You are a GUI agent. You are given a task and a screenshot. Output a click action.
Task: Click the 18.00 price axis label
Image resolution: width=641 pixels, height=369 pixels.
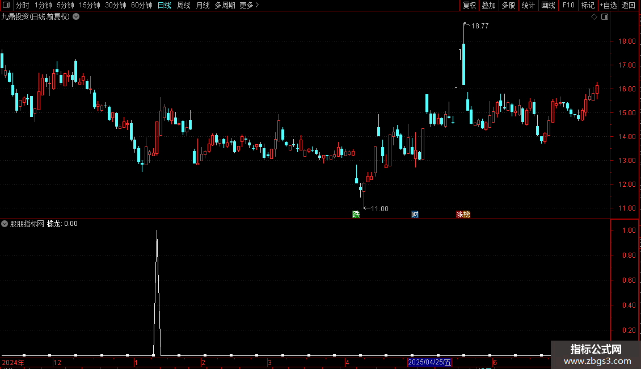(x=627, y=41)
